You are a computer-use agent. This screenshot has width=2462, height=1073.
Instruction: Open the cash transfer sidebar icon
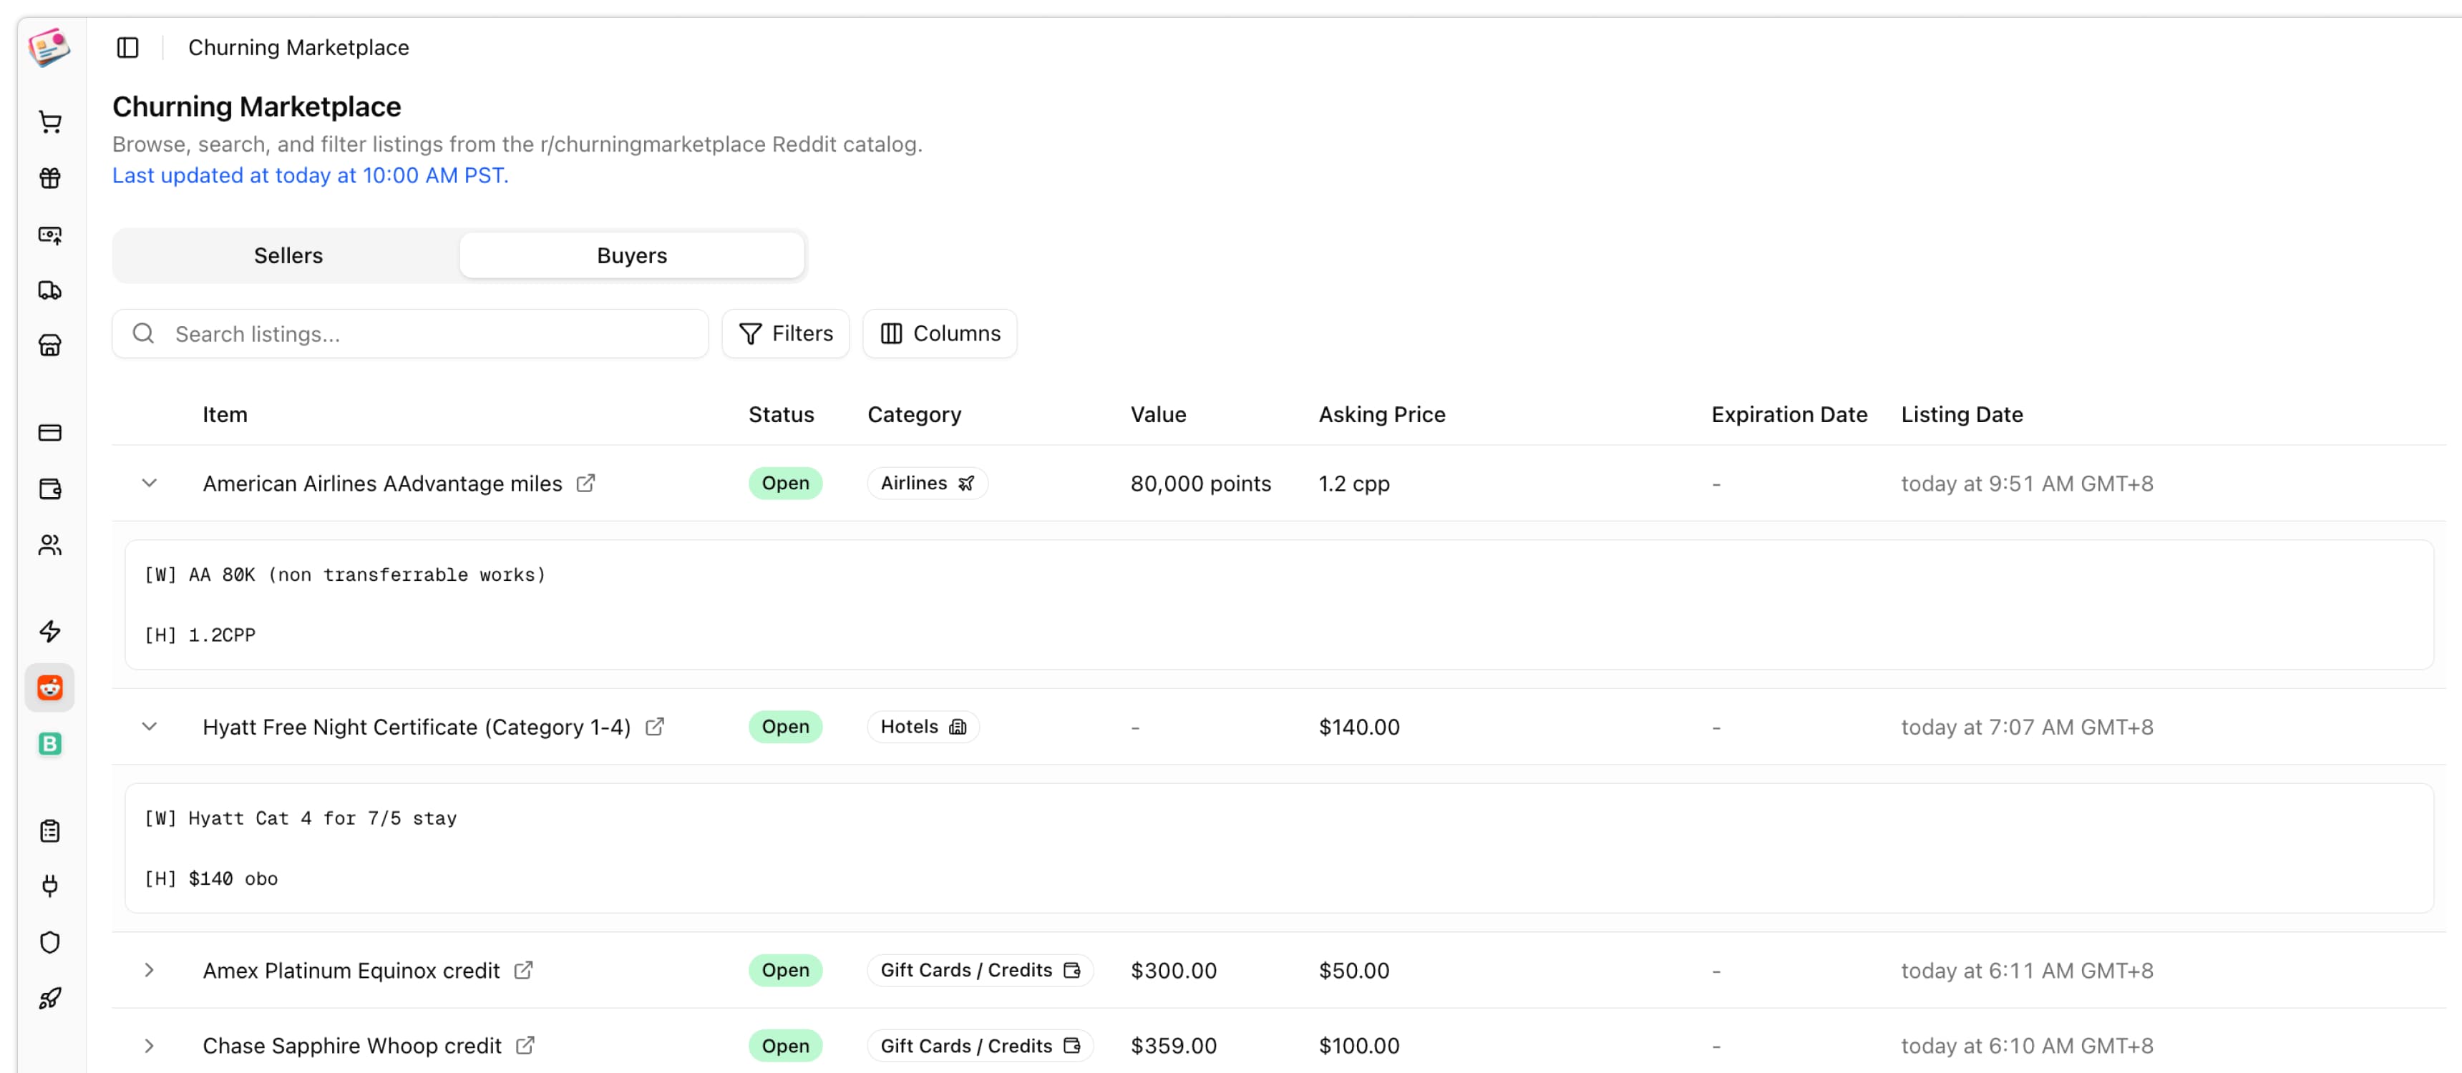click(49, 234)
